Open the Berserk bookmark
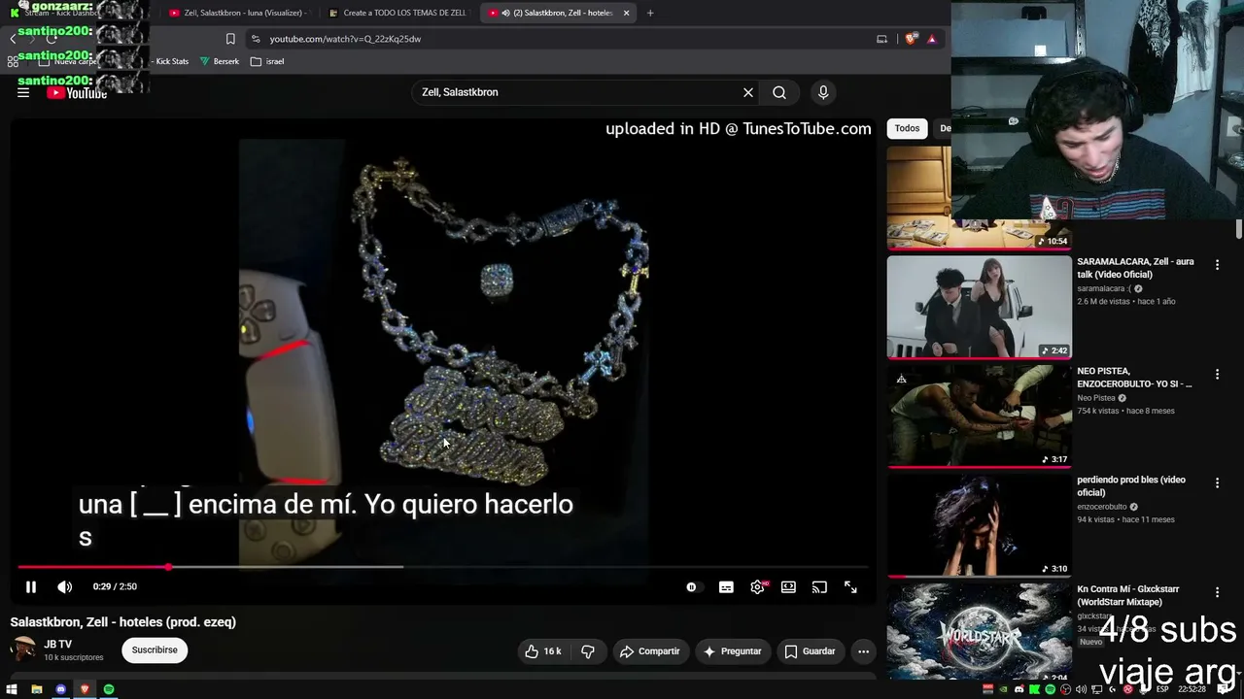Viewport: 1244px width, 699px height. click(220, 61)
